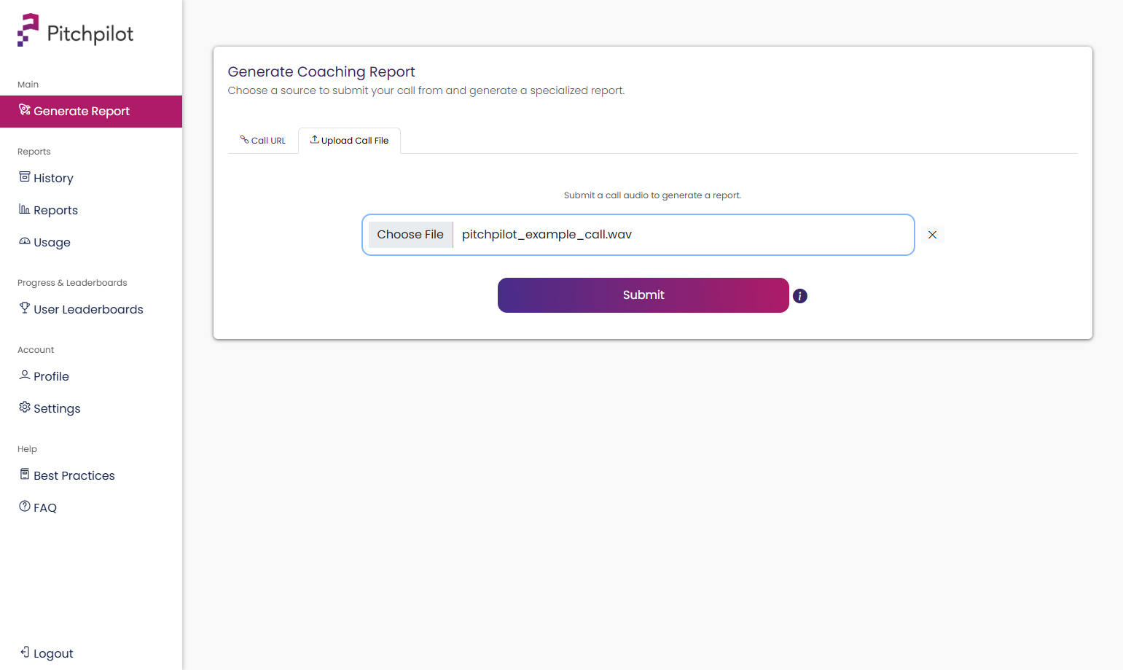This screenshot has height=670, width=1123.
Task: Remove the selected file with the X button
Action: pos(932,235)
